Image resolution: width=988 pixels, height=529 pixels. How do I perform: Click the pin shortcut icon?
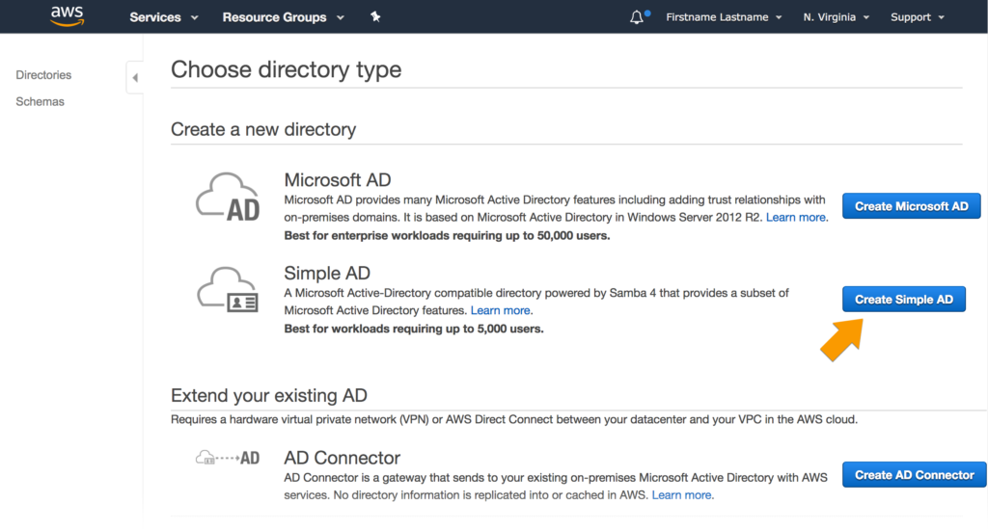(375, 17)
